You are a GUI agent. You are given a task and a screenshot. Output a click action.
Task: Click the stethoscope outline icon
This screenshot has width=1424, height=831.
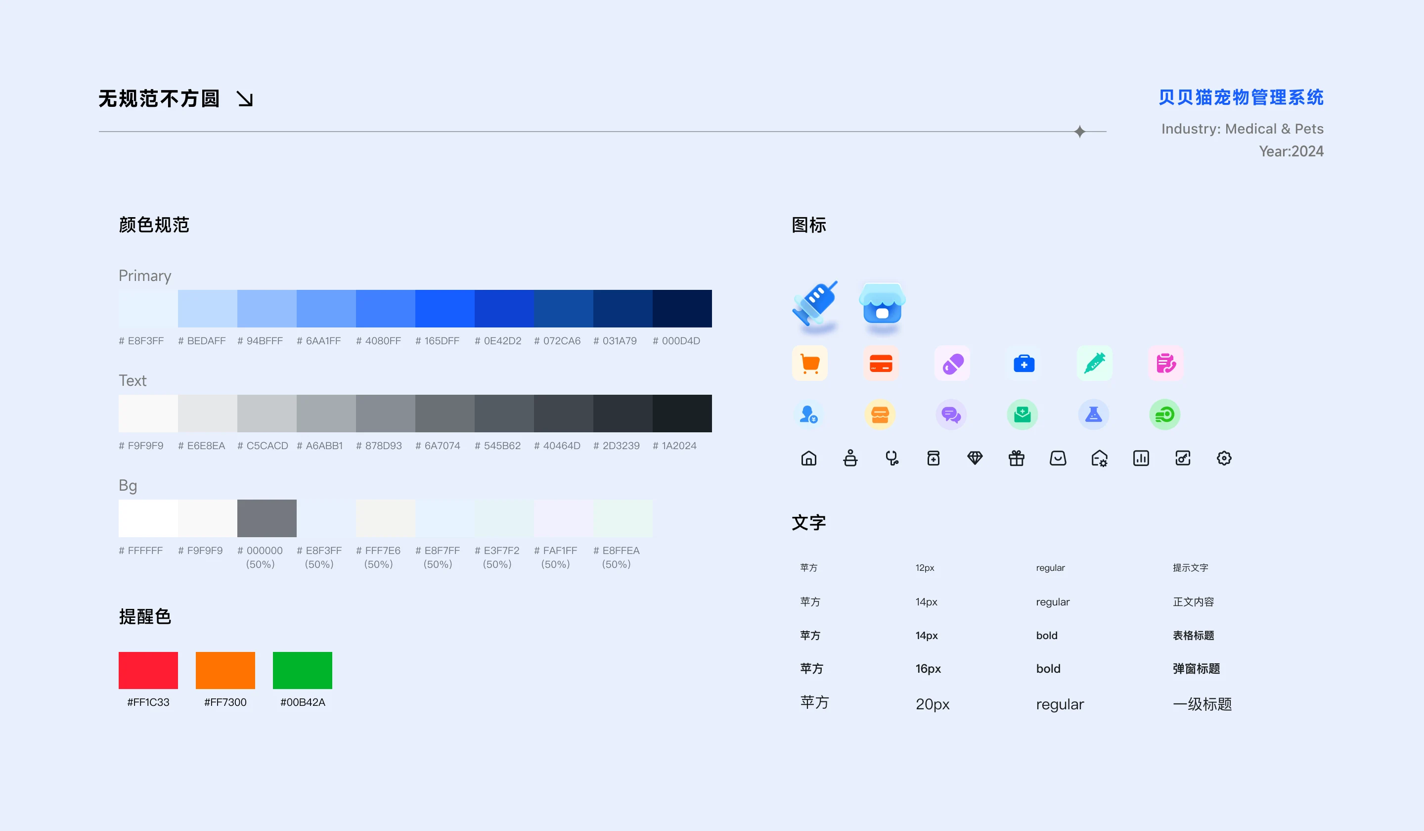891,458
